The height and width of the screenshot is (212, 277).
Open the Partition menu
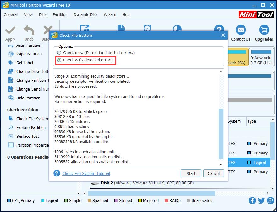60,15
